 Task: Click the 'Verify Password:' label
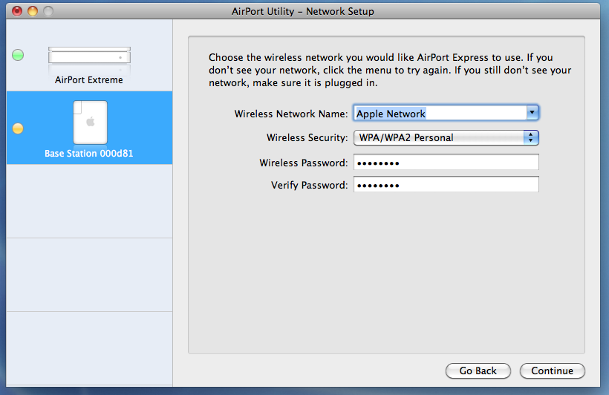click(x=309, y=186)
